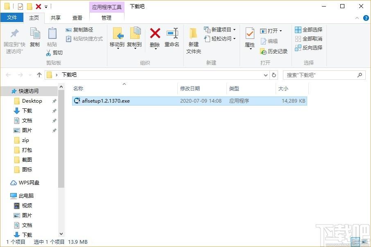Open the Manage (管理) tab
This screenshot has width=371, height=247.
pos(106,18)
